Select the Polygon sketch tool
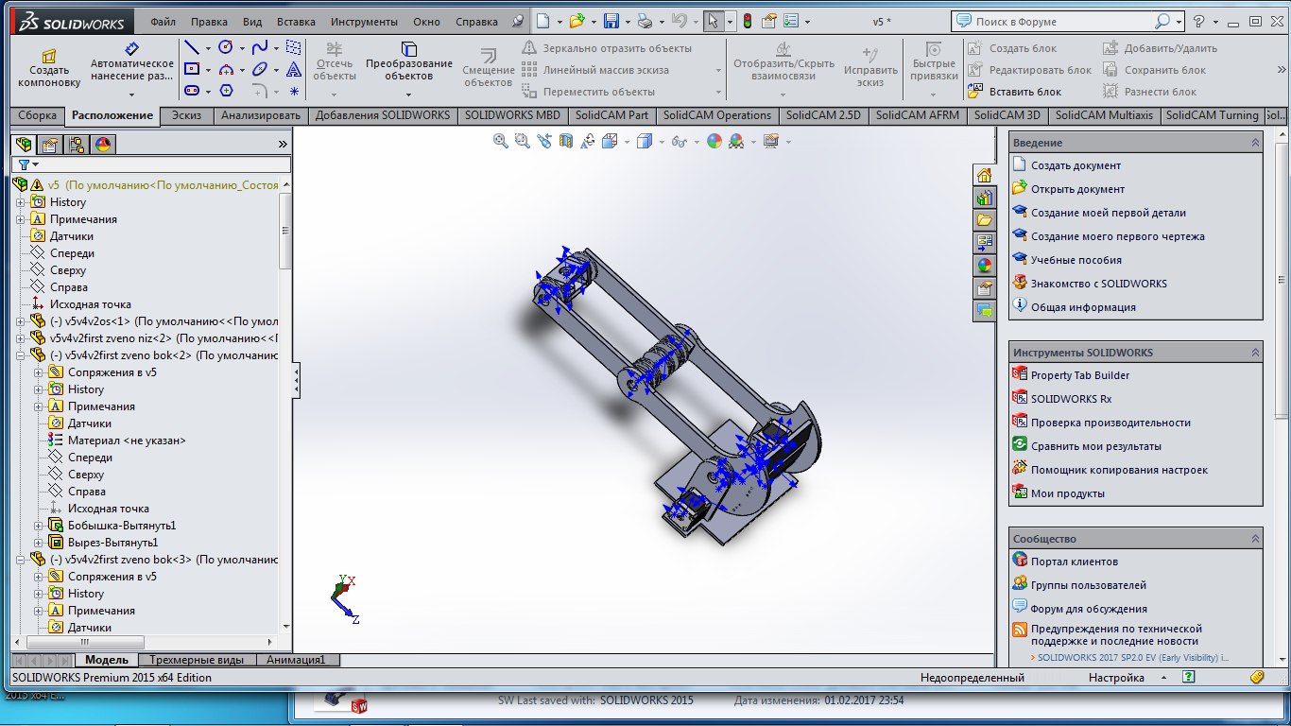Screen dimensions: 1291x726 [x=226, y=91]
